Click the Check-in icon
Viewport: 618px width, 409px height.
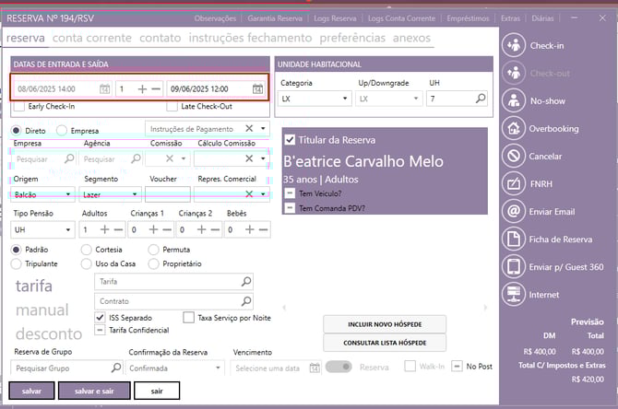[514, 45]
